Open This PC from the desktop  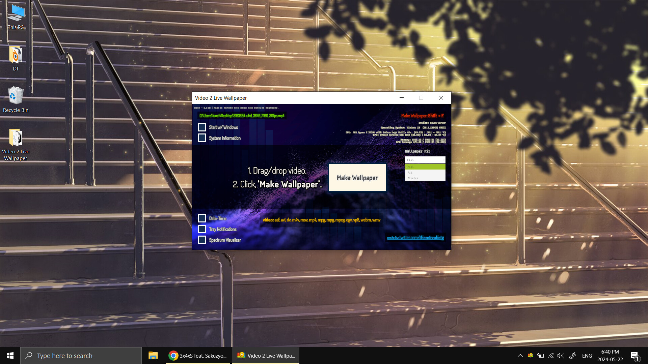coord(15,15)
